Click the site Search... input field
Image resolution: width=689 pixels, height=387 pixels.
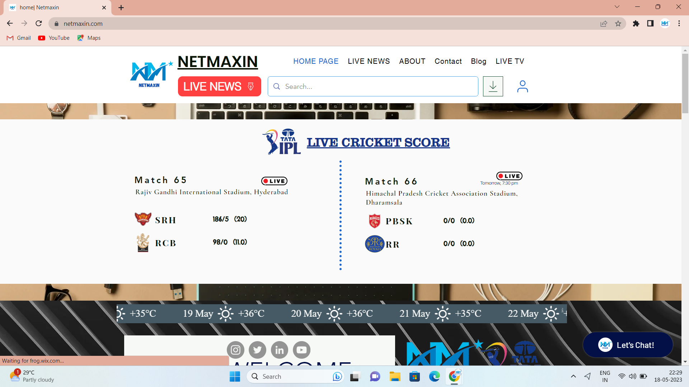[x=373, y=86]
